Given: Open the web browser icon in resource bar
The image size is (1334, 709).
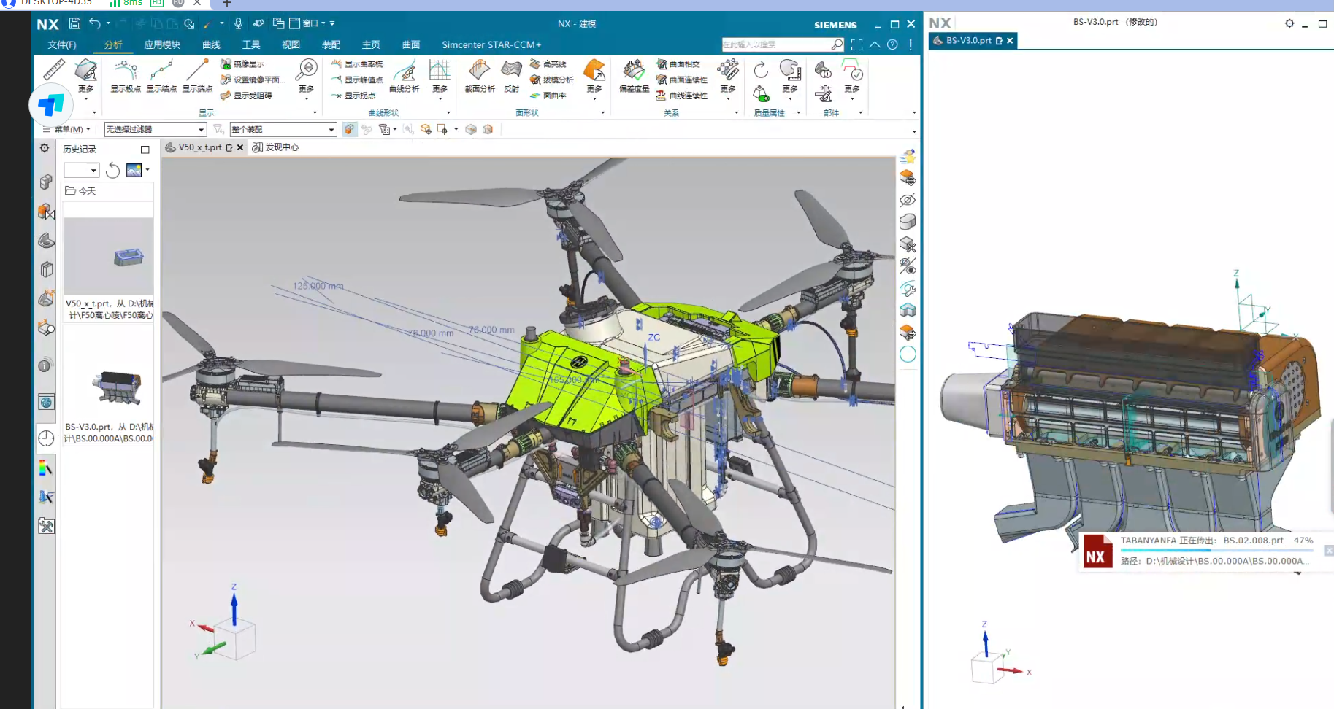Looking at the screenshot, I should (46, 402).
